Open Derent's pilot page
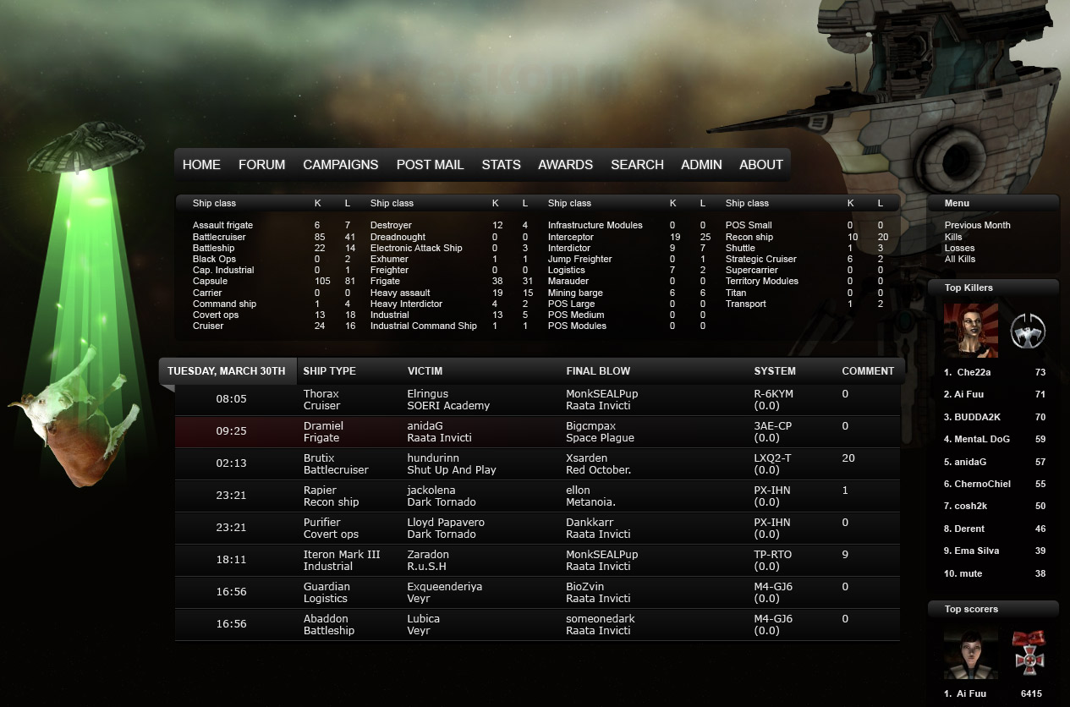The width and height of the screenshot is (1070, 707). point(971,529)
